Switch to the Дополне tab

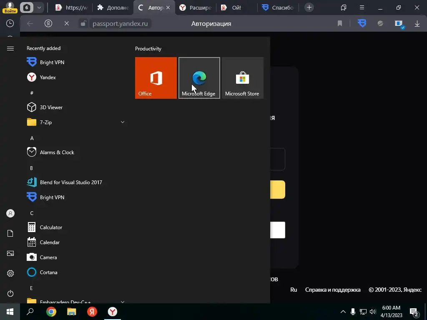point(113,7)
